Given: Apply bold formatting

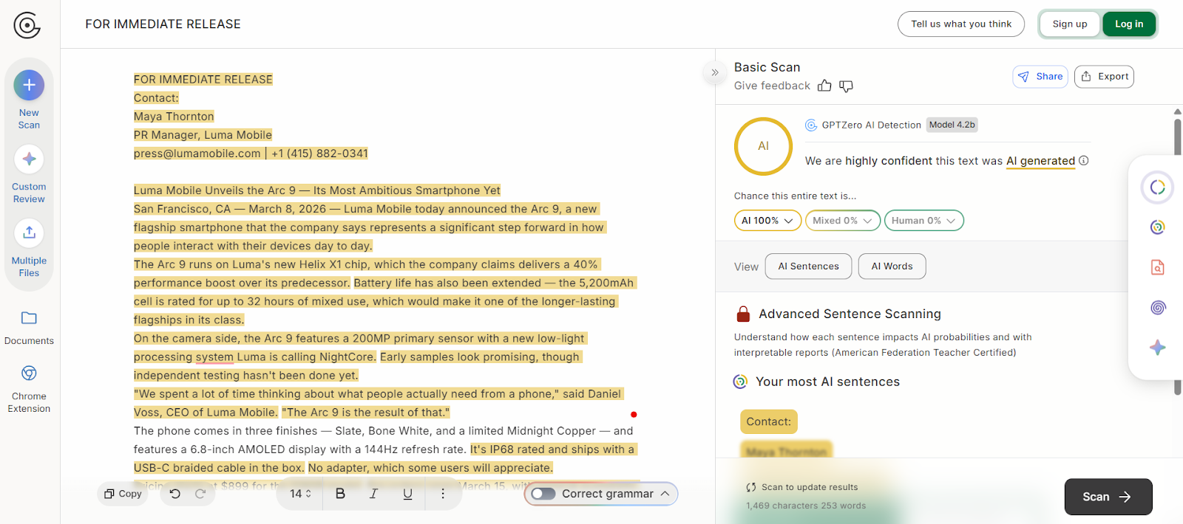Looking at the screenshot, I should pos(340,494).
